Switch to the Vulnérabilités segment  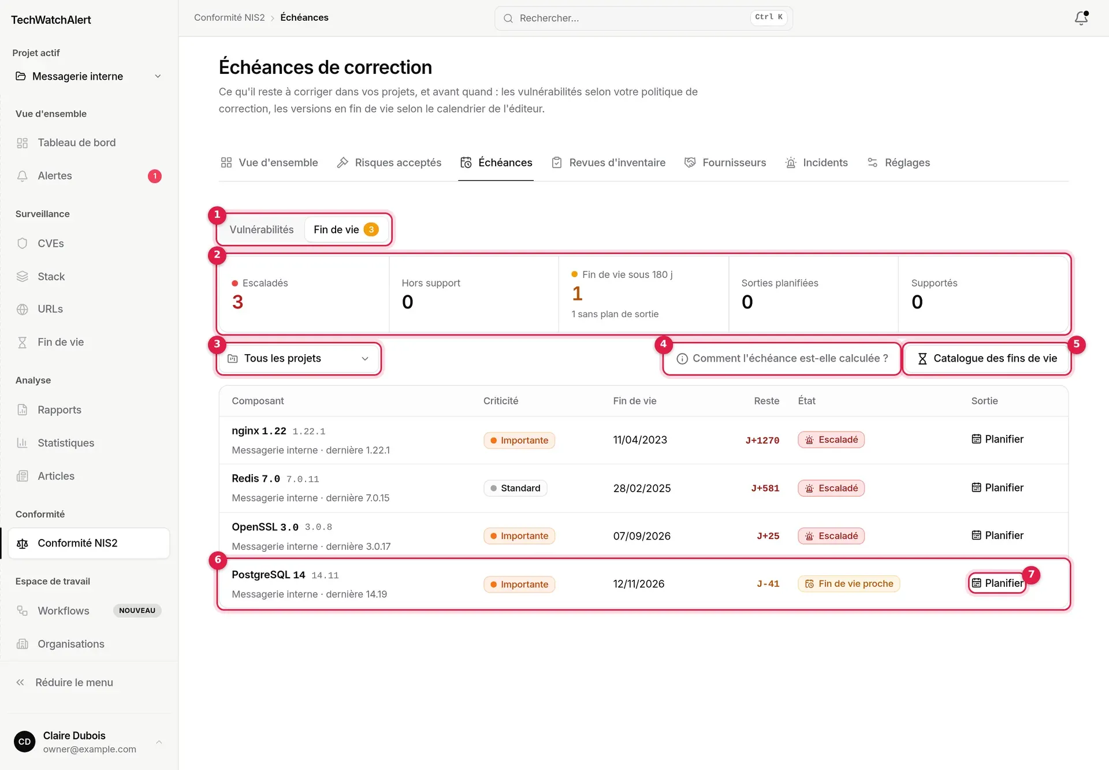[x=262, y=229]
